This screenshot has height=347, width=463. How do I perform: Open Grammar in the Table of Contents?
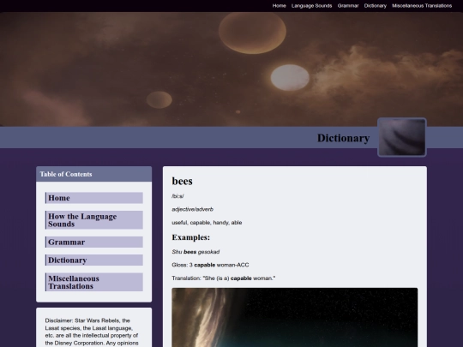(x=94, y=242)
